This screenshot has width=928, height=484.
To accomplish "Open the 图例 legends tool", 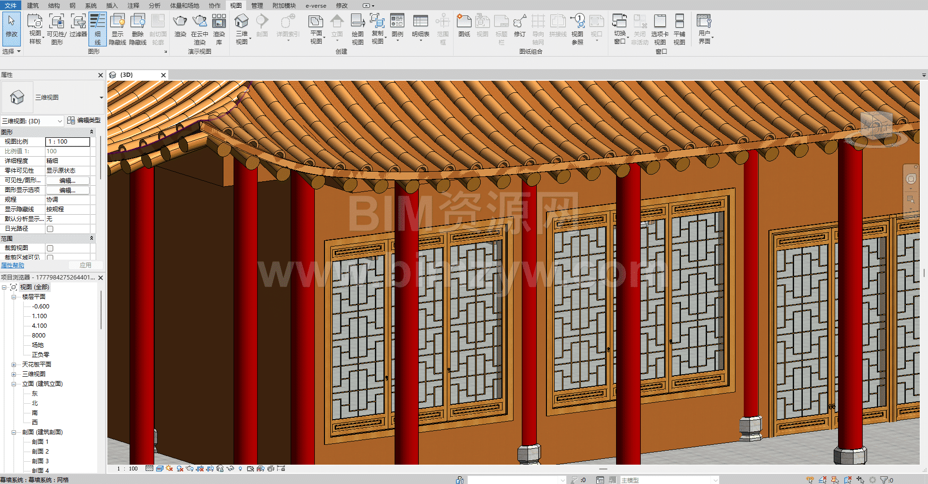I will 398,28.
